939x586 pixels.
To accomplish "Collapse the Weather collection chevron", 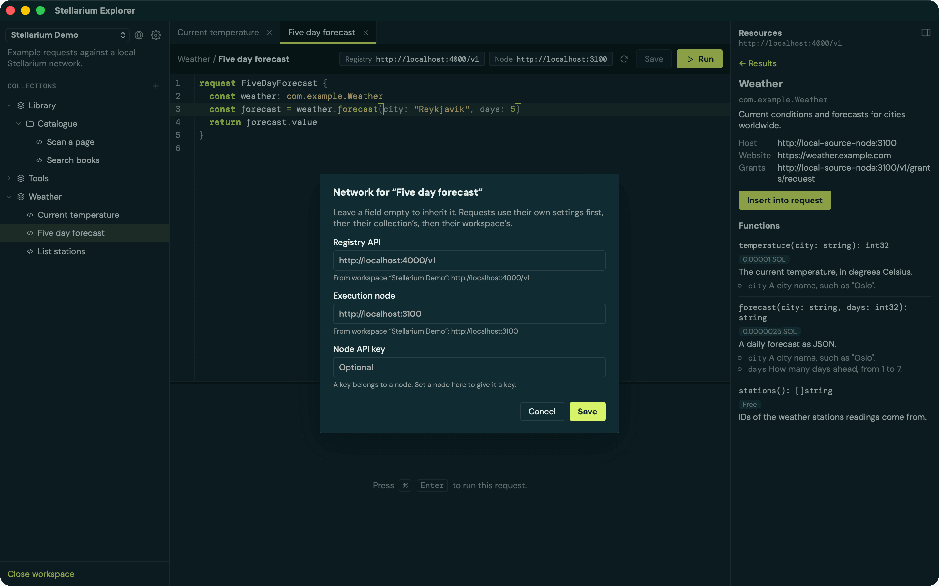I will pos(9,197).
